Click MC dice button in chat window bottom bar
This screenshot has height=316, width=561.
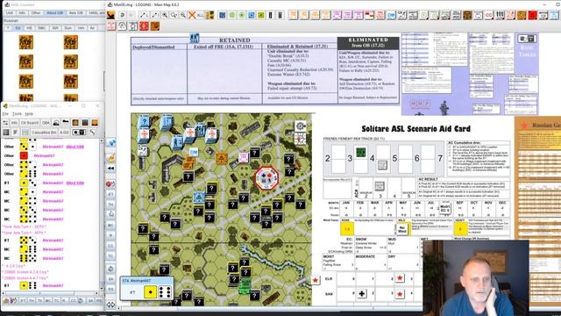(x=48, y=300)
